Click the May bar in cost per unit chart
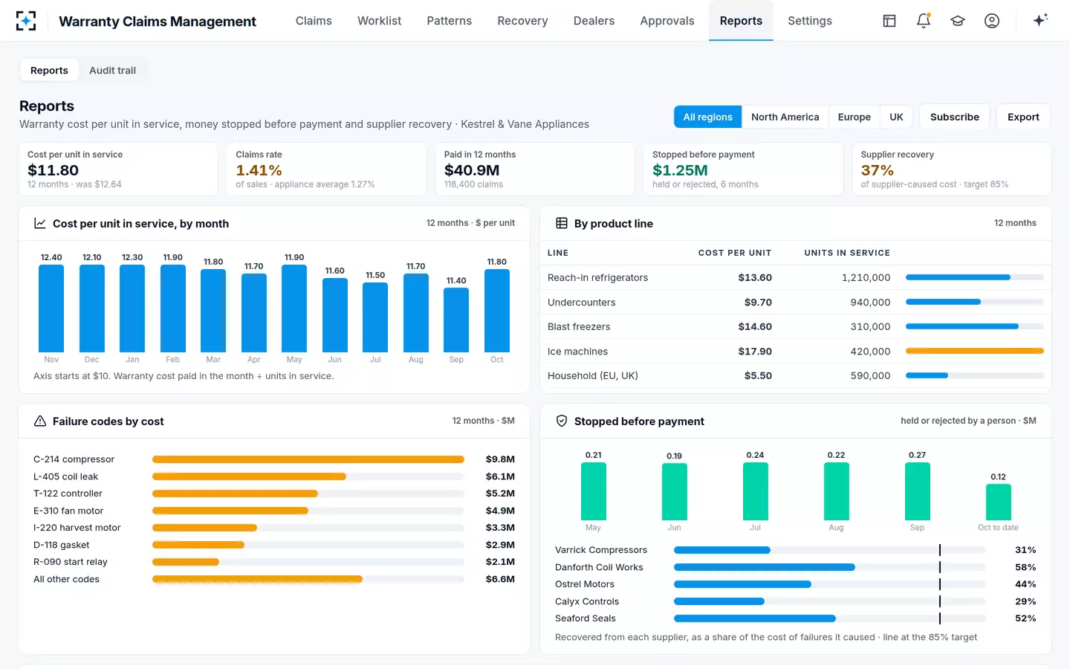Image resolution: width=1070 pixels, height=669 pixels. coord(294,308)
